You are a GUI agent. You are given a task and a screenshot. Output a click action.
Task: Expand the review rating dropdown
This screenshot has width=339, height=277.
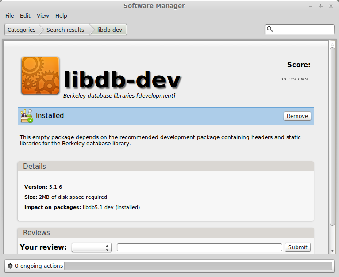92,247
